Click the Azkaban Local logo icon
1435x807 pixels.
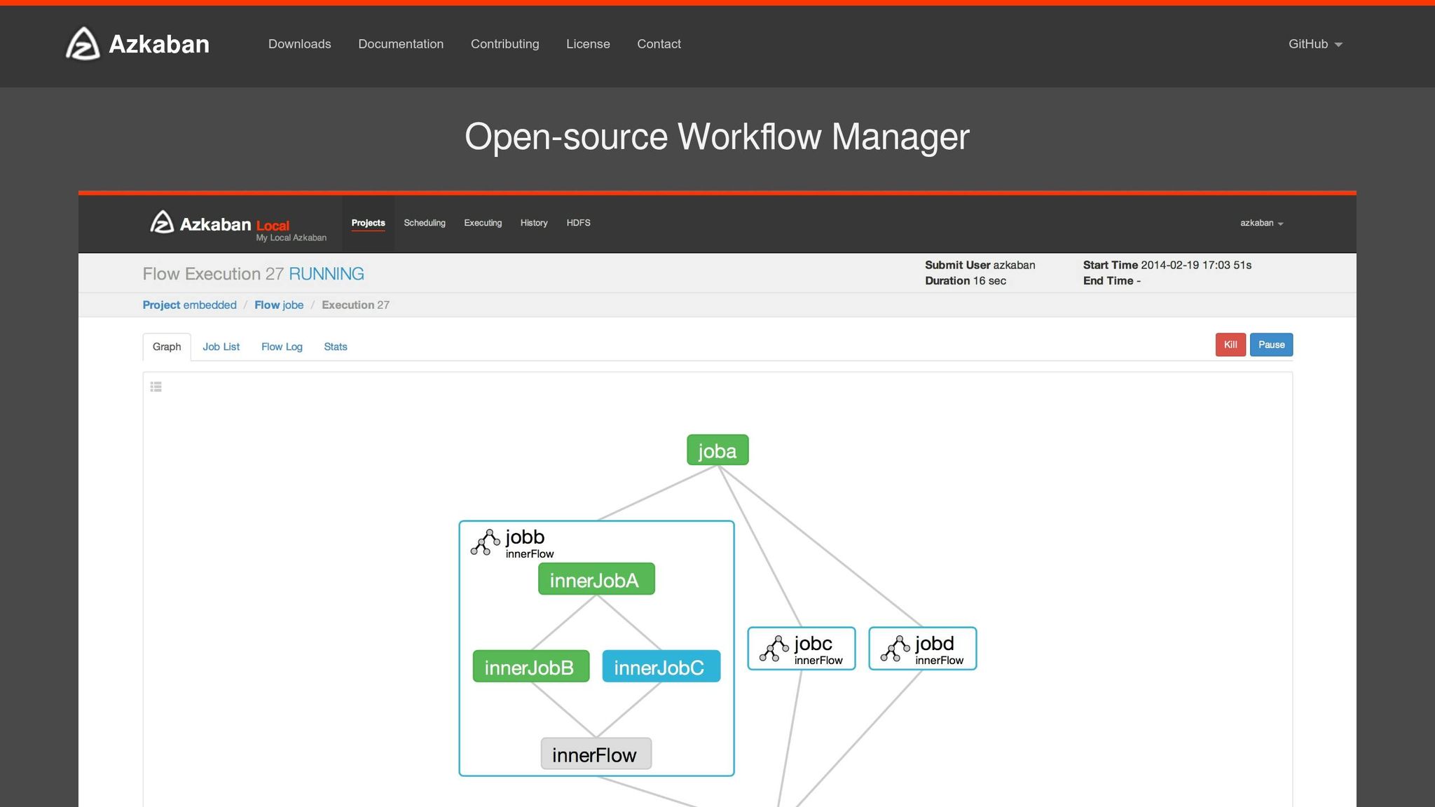point(162,222)
